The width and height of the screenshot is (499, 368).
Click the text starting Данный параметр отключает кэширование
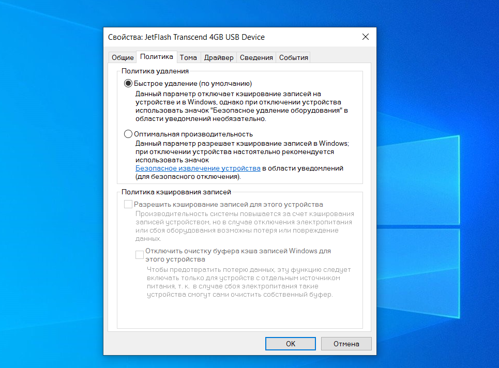coord(241,106)
